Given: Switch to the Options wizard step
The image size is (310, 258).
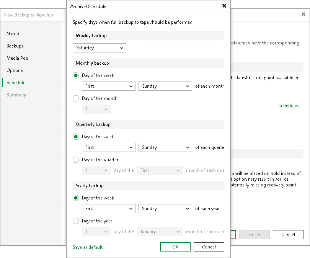Looking at the screenshot, I should (15, 70).
